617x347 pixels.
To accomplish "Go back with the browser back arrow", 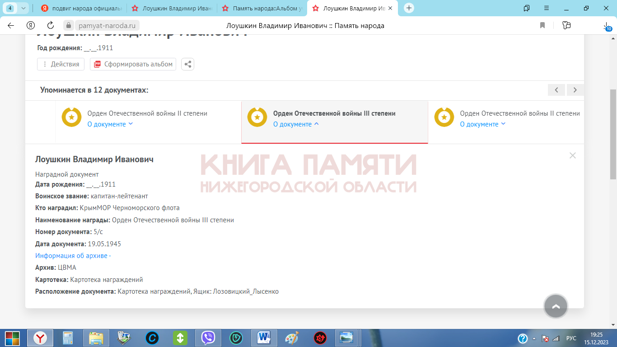I will 11,25.
